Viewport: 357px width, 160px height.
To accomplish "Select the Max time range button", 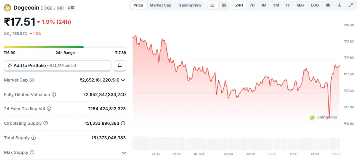I will (x=301, y=5).
